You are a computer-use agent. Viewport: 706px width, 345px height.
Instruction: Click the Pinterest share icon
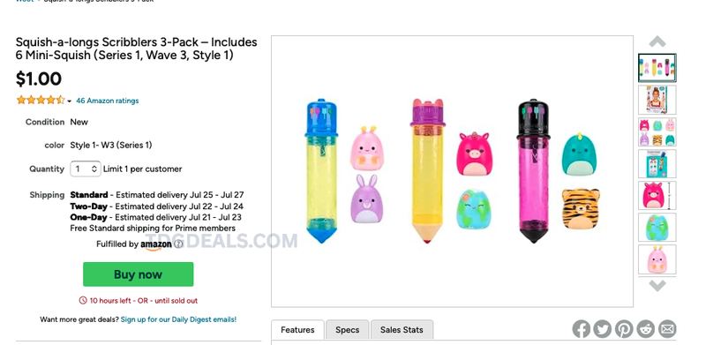click(624, 329)
